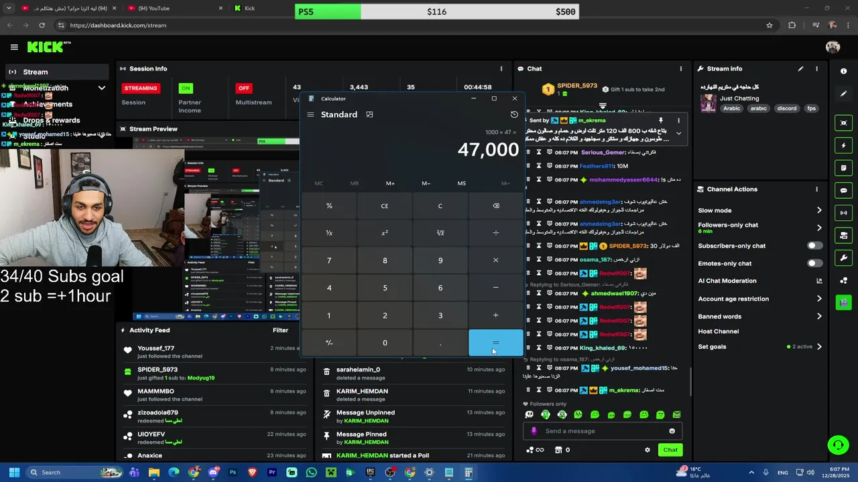The image size is (858, 482).
Task: Toggle Subscribers-only chat switch
Action: coord(814,246)
